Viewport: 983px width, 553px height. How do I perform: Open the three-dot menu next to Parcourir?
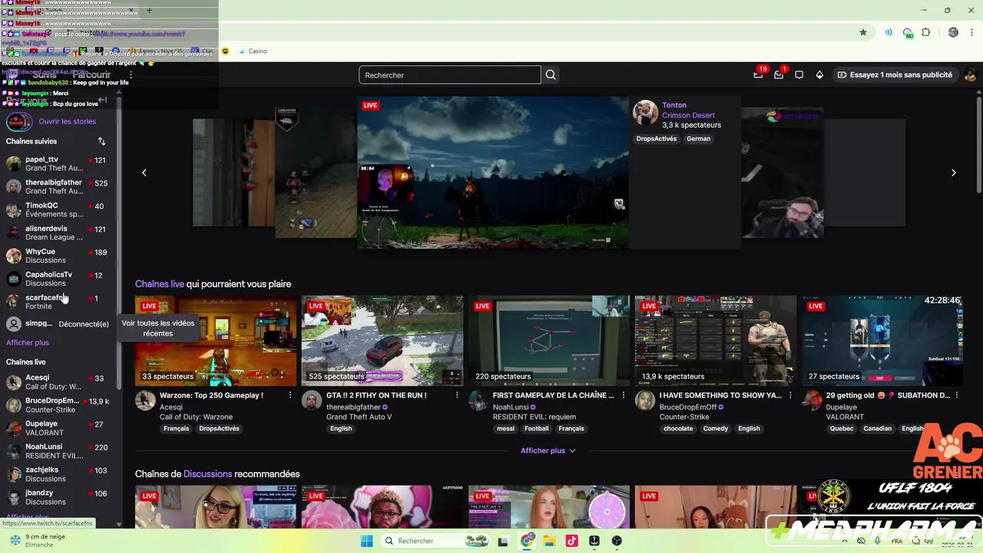tap(131, 75)
